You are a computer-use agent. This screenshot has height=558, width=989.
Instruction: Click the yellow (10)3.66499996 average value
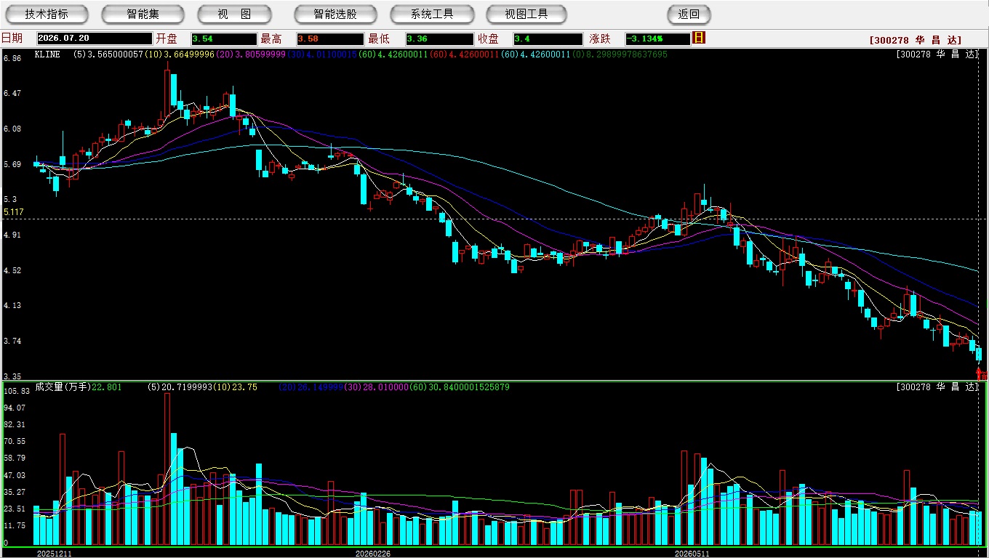click(x=180, y=54)
